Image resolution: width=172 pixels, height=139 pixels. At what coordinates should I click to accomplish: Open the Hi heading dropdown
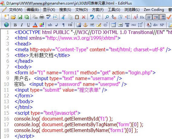[x=70, y=25]
